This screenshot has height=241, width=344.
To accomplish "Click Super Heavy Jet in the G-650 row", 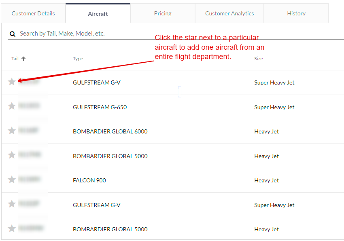I will point(274,107).
